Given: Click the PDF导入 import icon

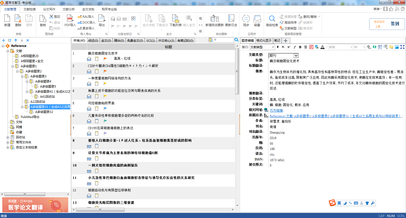Looking at the screenshot, I should 70,19.
